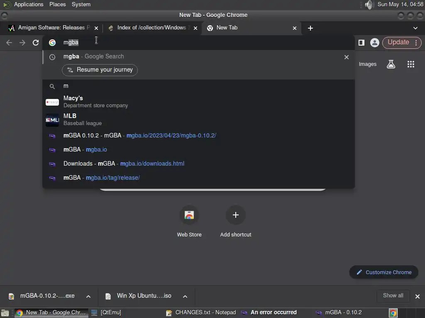Click the clock history icon beside mgba

click(52, 57)
